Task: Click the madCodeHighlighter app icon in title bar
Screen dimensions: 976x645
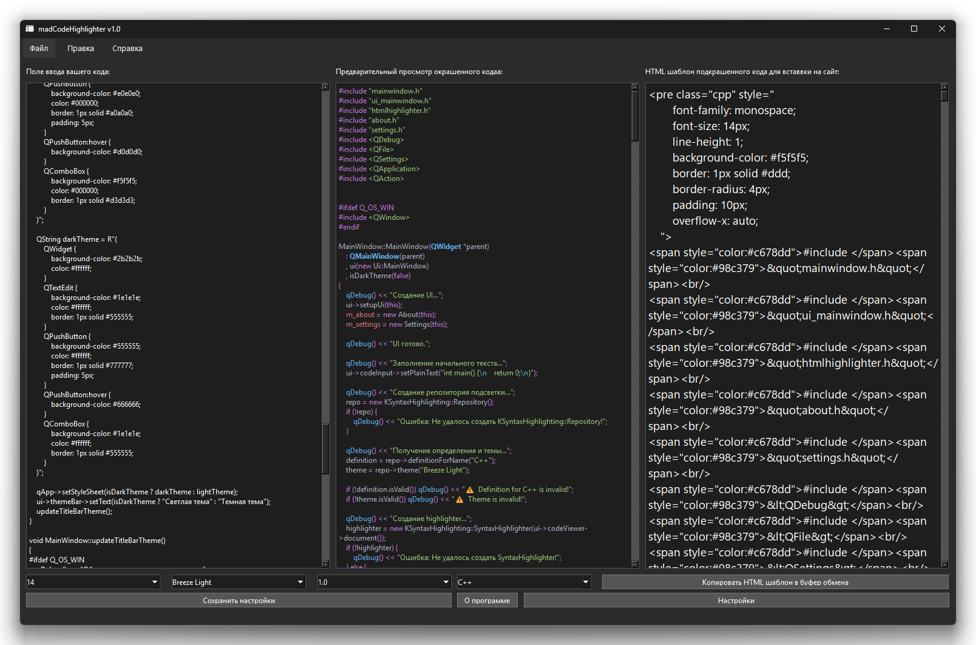Action: [x=30, y=29]
